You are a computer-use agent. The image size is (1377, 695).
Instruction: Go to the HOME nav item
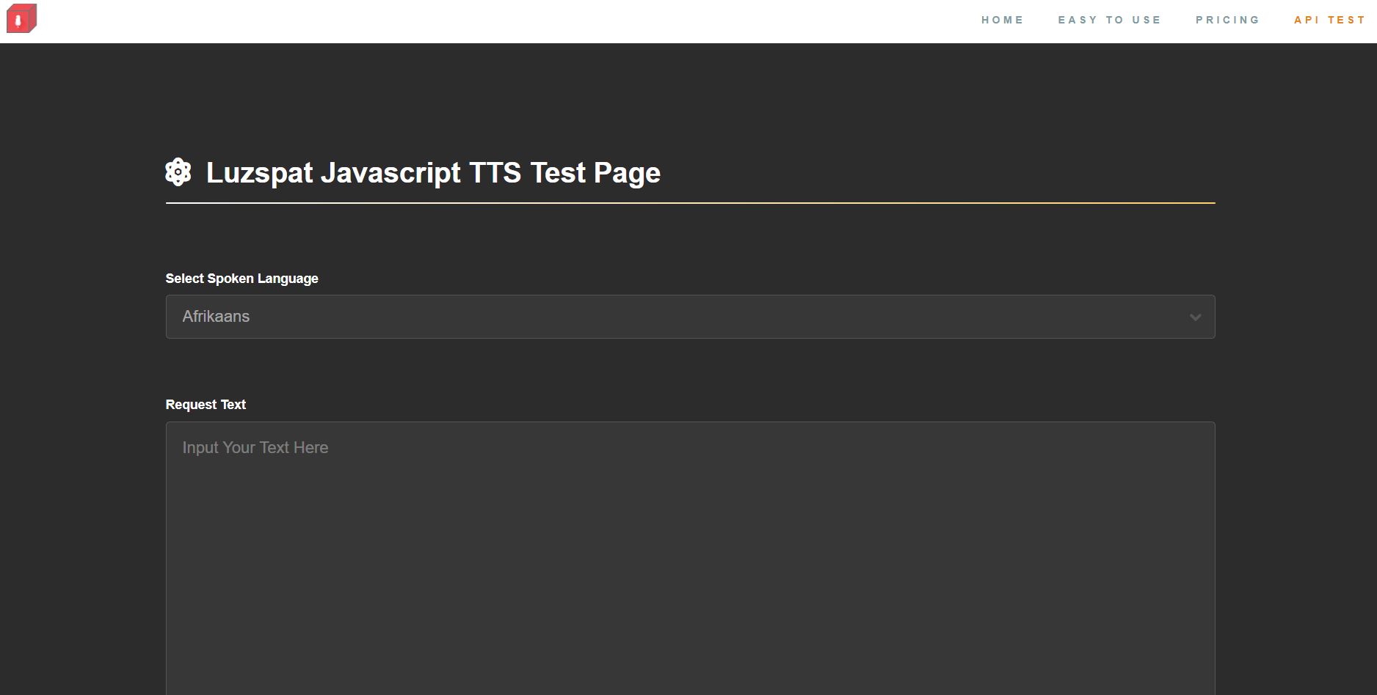pos(1002,20)
